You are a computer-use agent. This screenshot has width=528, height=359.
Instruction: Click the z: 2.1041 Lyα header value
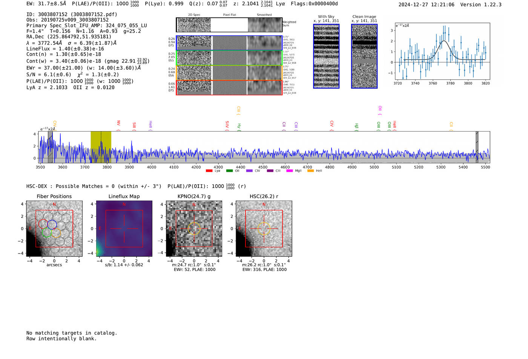259,4
